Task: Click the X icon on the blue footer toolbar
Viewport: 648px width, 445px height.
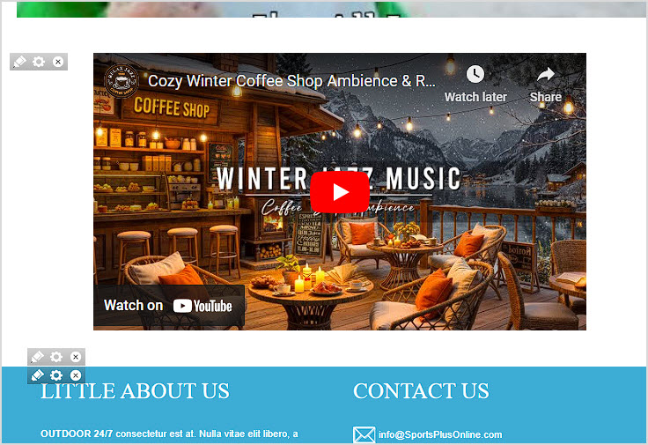Action: point(76,375)
